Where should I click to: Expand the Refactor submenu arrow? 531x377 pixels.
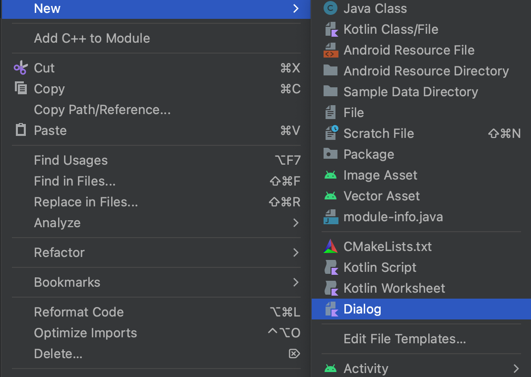(296, 252)
